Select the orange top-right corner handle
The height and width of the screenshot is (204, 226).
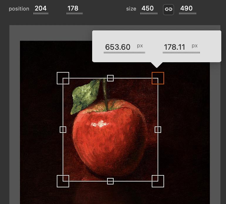pyautogui.click(x=158, y=78)
